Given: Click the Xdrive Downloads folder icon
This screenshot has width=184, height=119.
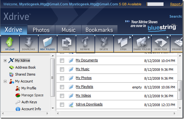Looking at the screenshot, I should pyautogui.click(x=71, y=105).
